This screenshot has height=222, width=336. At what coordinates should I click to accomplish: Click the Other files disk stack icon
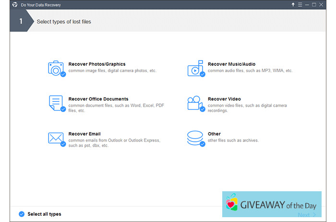coord(194,138)
